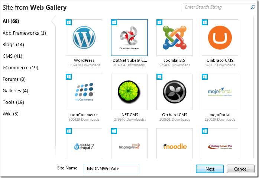Filter by Wiki (5) category
The width and height of the screenshot is (259, 178).
(10, 114)
